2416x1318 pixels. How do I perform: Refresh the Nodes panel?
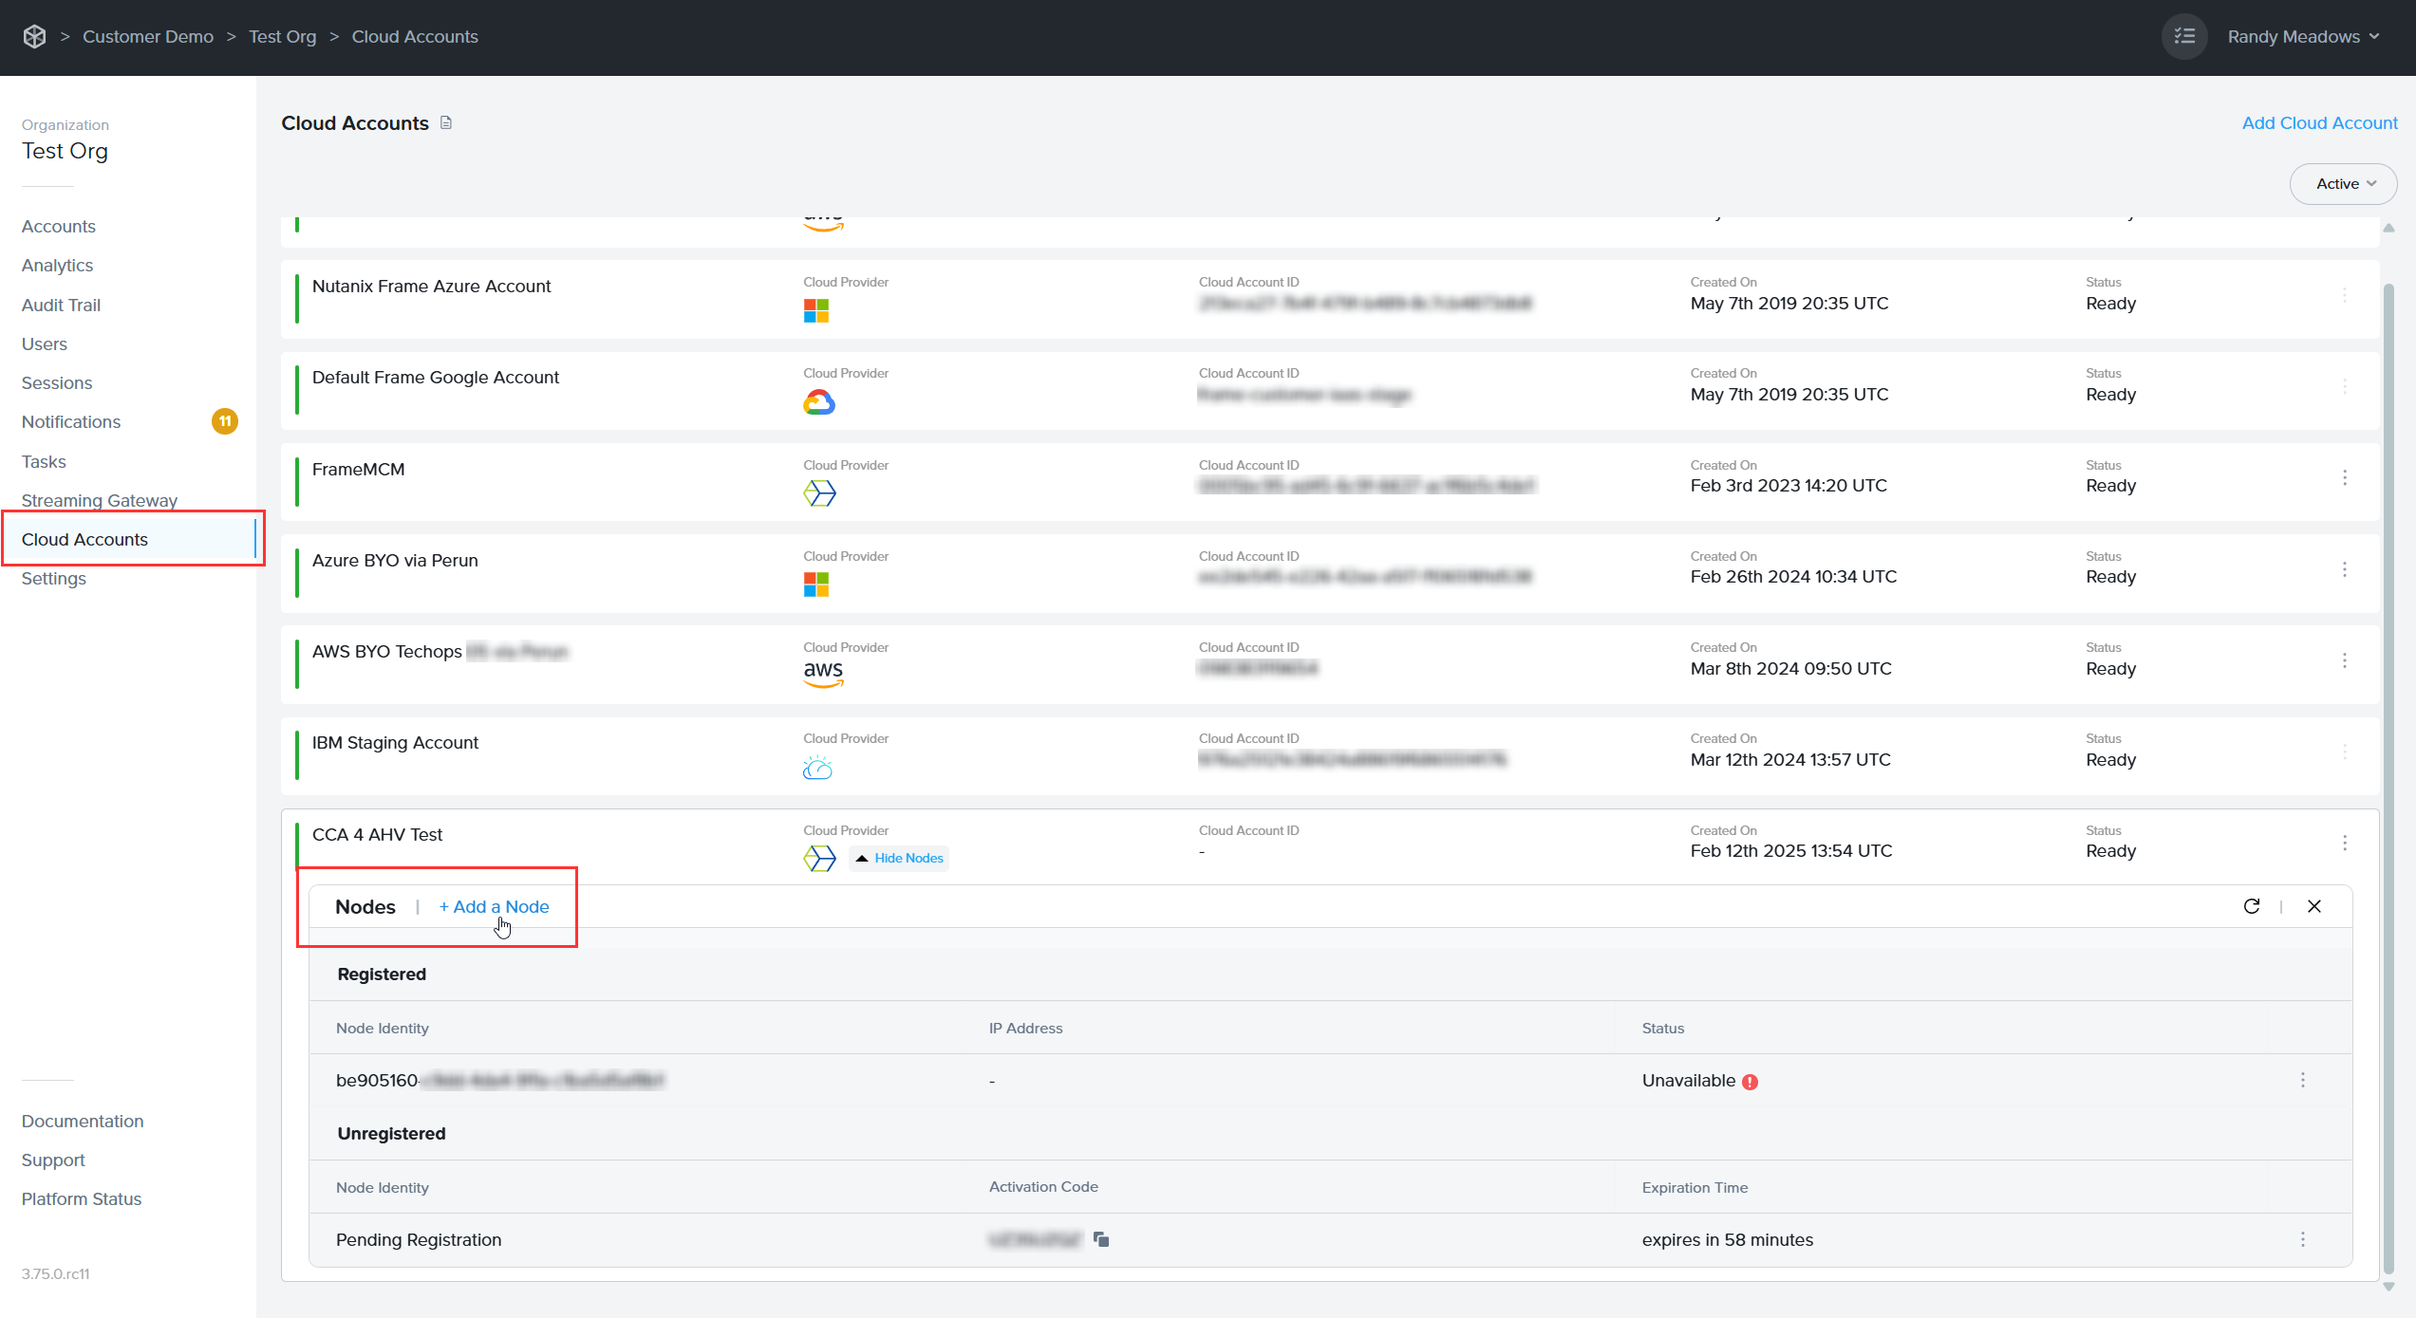(x=2251, y=906)
